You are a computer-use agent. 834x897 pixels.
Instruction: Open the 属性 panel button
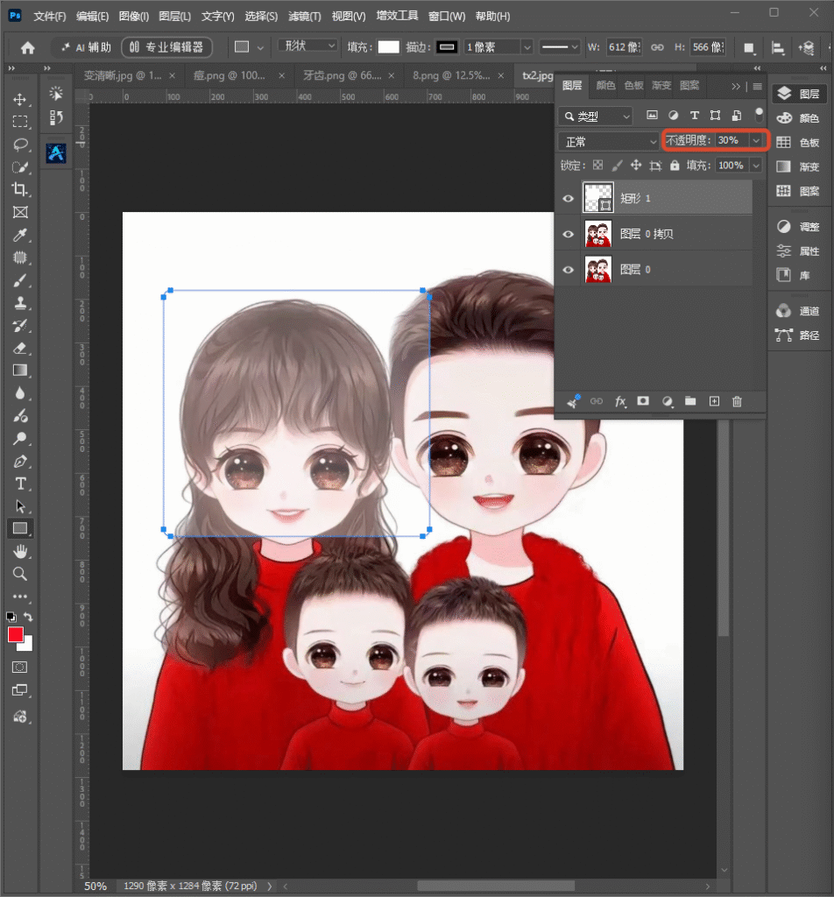(x=799, y=251)
